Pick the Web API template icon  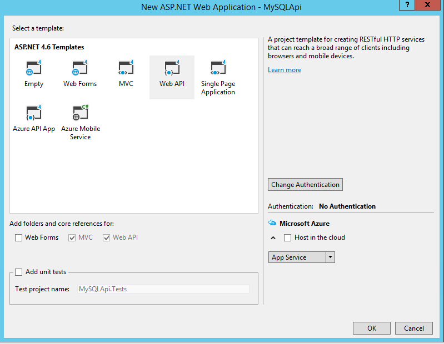[172, 69]
